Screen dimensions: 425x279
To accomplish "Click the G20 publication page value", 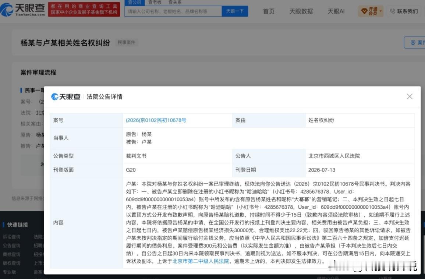I will pos(131,170).
